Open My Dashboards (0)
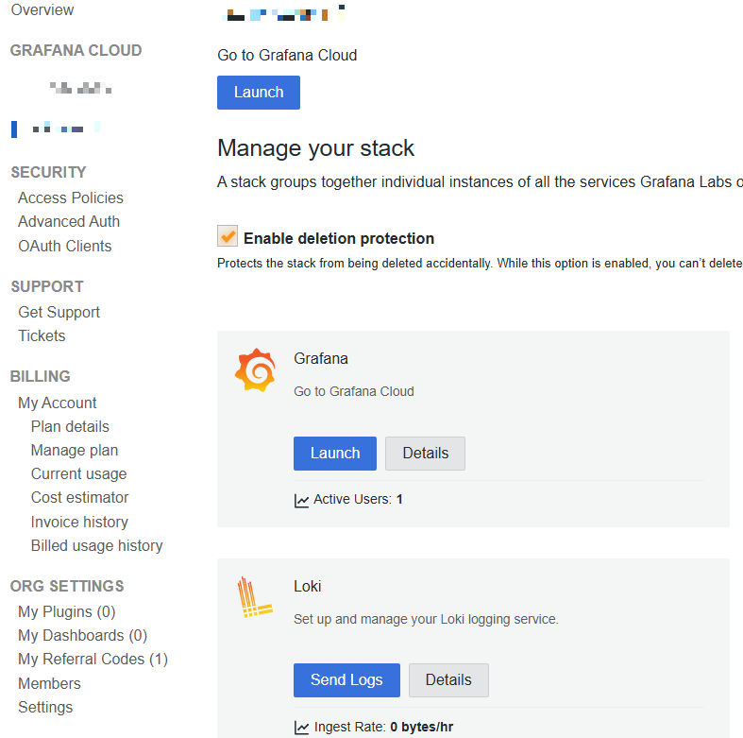This screenshot has width=743, height=738. (x=83, y=636)
